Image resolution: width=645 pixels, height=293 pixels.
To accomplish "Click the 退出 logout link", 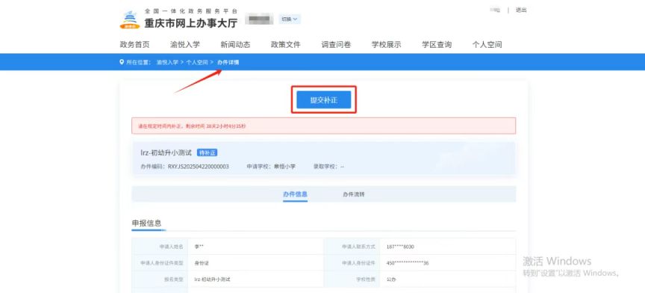I will [x=521, y=10].
